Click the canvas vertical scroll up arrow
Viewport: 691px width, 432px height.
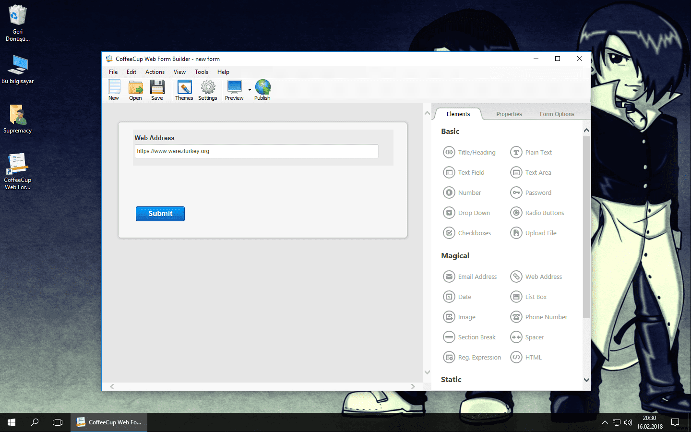click(427, 113)
